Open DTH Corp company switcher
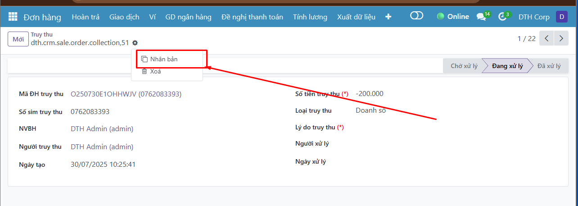 click(534, 17)
